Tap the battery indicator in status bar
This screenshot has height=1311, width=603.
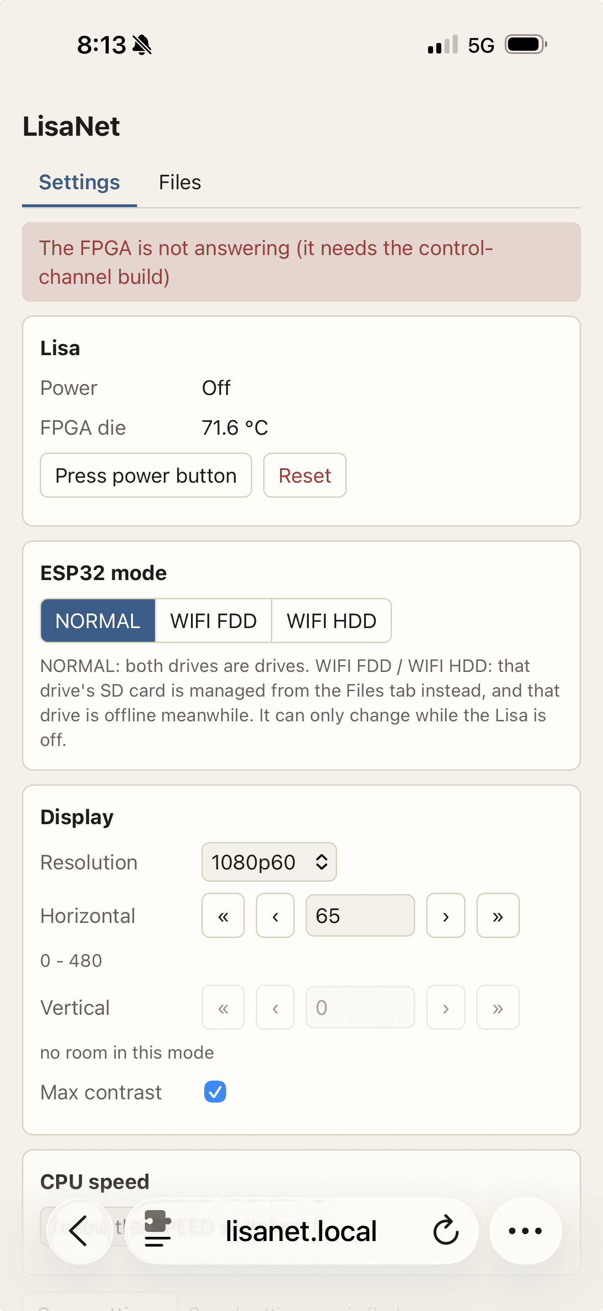[526, 44]
